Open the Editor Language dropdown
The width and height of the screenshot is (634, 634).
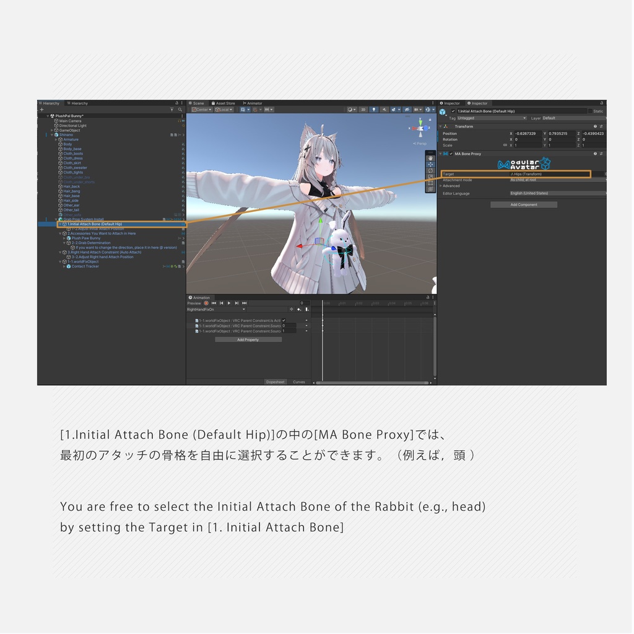point(554,194)
